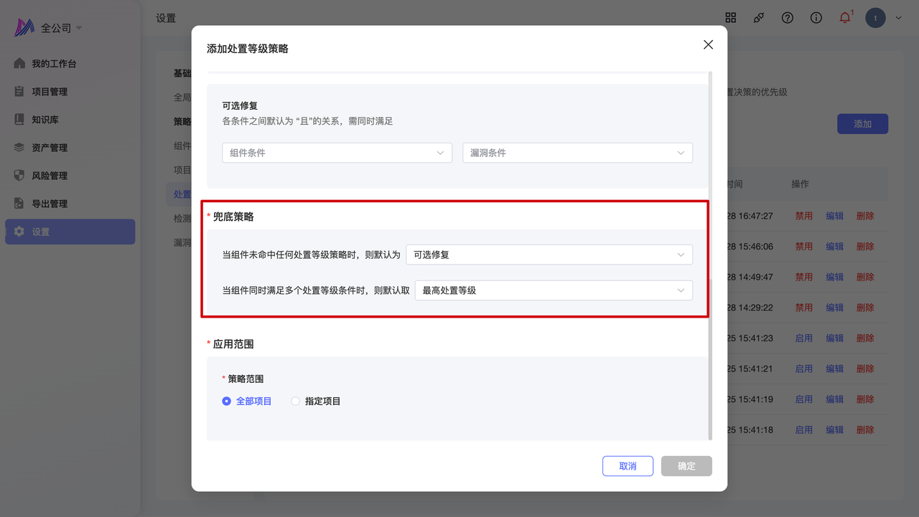This screenshot has width=919, height=517.
Task: Open the help question mark icon
Action: click(788, 18)
